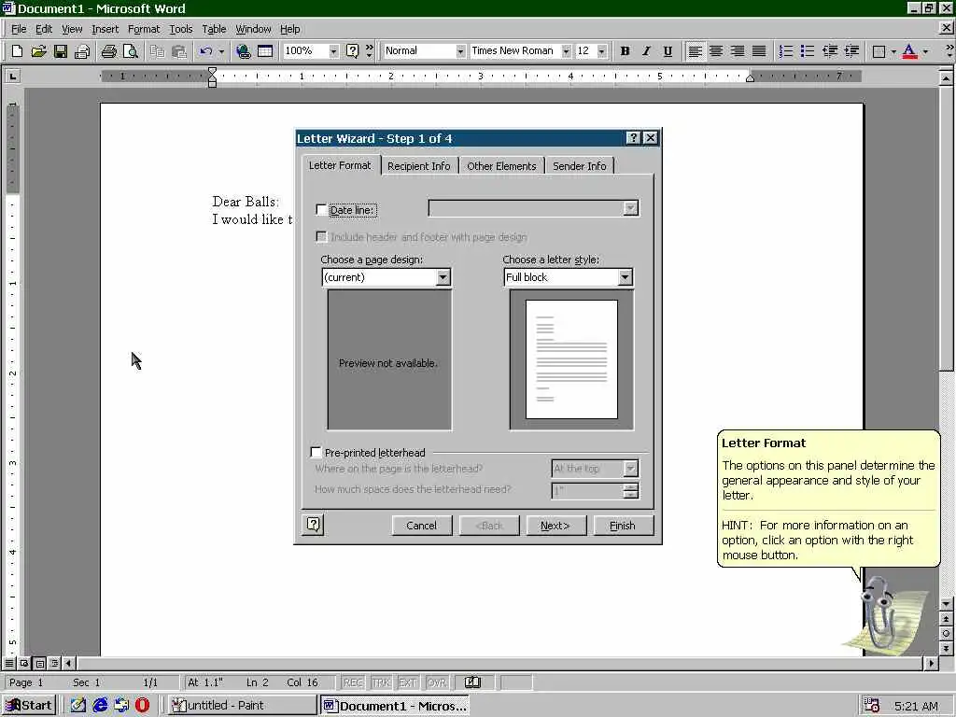Screen dimensions: 956x717
Task: Switch to the Sender Info tab
Action: point(579,166)
